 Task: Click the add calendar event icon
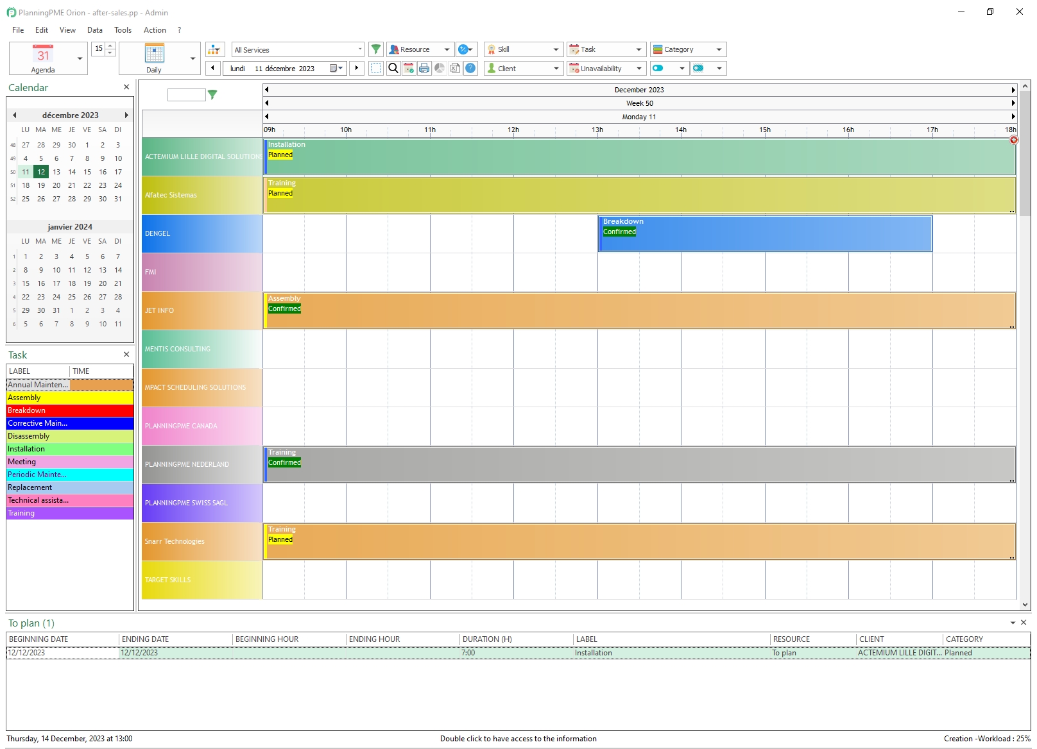pos(409,68)
